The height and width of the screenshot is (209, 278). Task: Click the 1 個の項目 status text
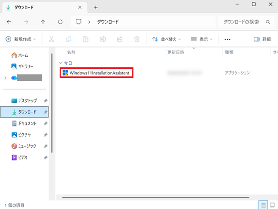[14, 205]
